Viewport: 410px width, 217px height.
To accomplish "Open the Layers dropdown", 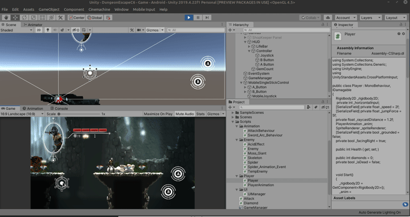I will [x=371, y=18].
